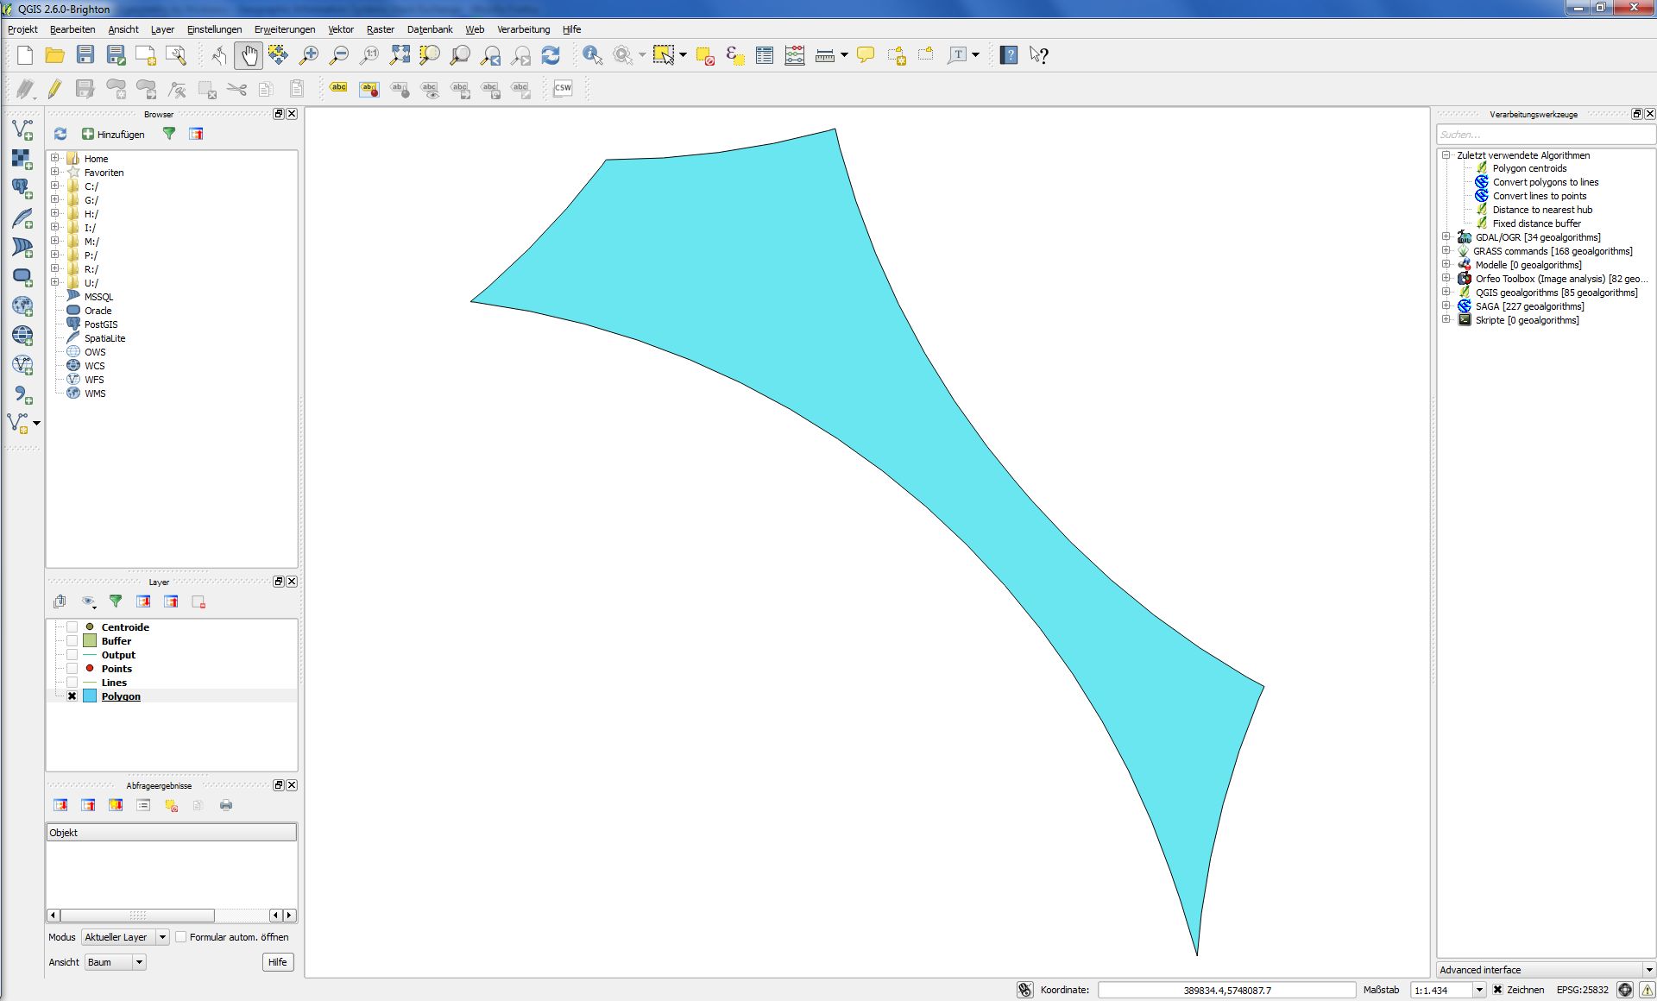The image size is (1657, 1001).
Task: Click the Zoom In magnifier tool
Action: pyautogui.click(x=308, y=56)
